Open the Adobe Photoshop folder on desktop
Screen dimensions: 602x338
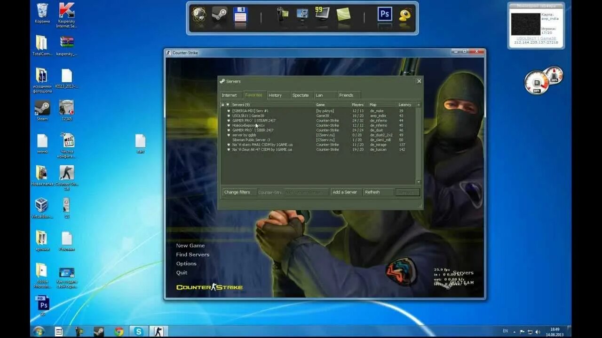coord(42,275)
